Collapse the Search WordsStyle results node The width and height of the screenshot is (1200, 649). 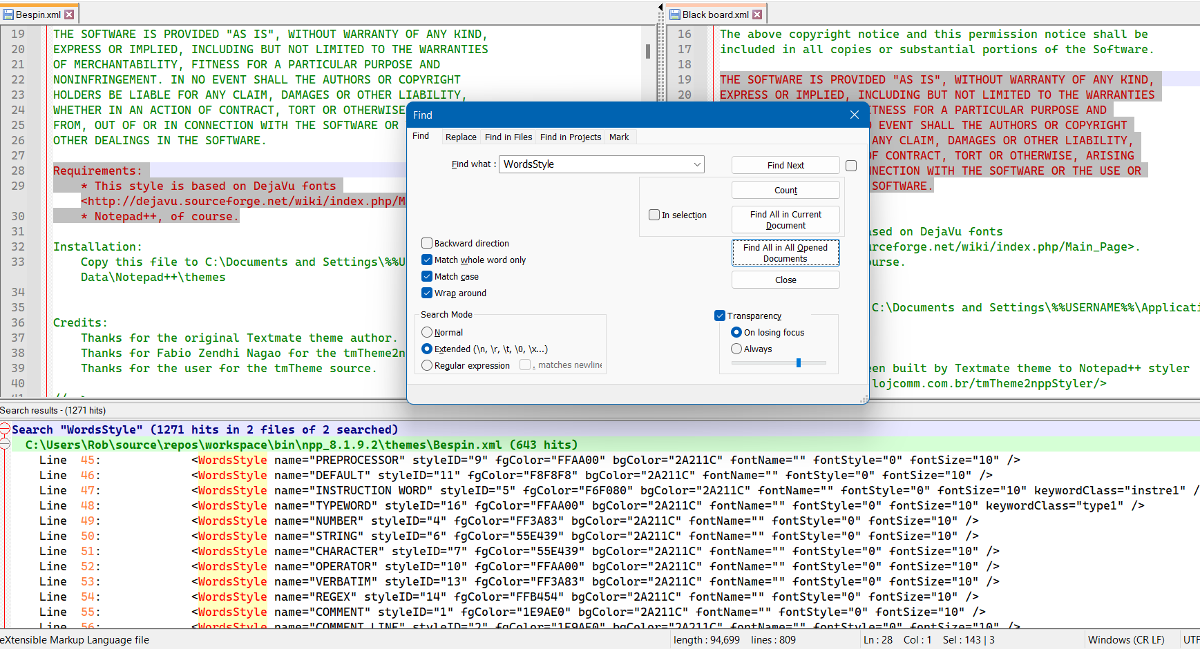click(5, 429)
